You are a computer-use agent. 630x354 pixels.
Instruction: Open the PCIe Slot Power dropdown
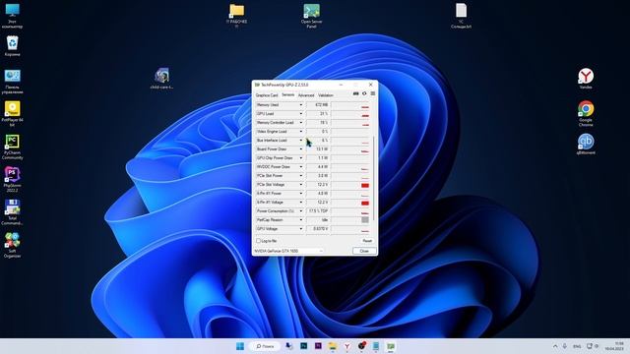click(x=301, y=175)
